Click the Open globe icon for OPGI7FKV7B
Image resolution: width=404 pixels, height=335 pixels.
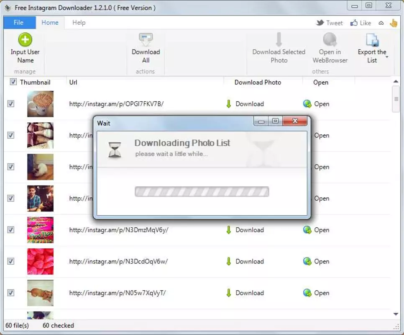coord(307,104)
